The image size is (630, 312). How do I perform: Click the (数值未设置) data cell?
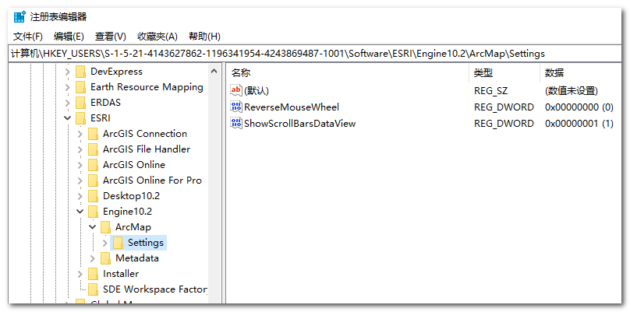click(x=572, y=91)
